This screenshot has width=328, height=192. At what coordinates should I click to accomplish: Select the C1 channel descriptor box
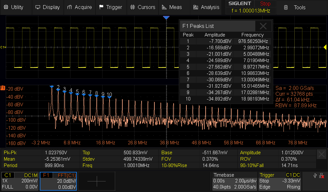pos(20,181)
